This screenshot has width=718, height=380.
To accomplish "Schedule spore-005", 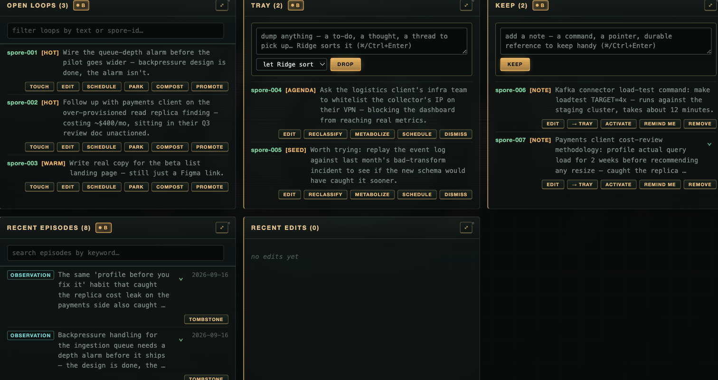I will tap(417, 194).
